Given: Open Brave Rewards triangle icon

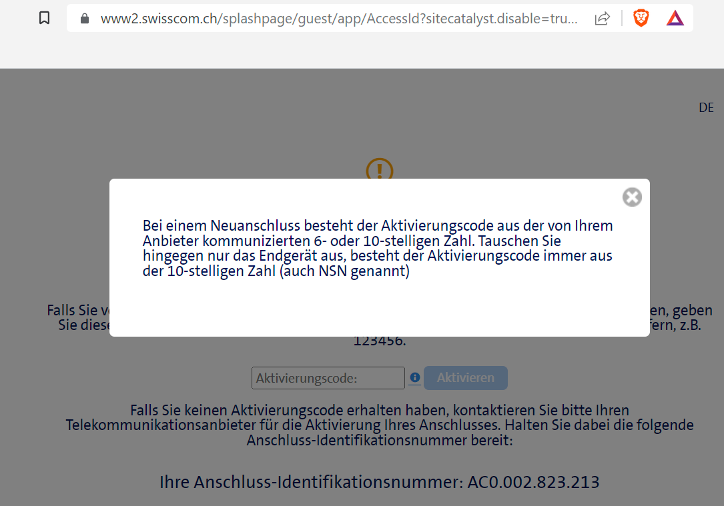Looking at the screenshot, I should tap(675, 19).
